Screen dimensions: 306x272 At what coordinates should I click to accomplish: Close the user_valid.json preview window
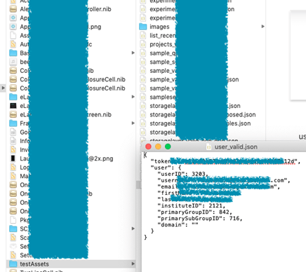point(148,147)
